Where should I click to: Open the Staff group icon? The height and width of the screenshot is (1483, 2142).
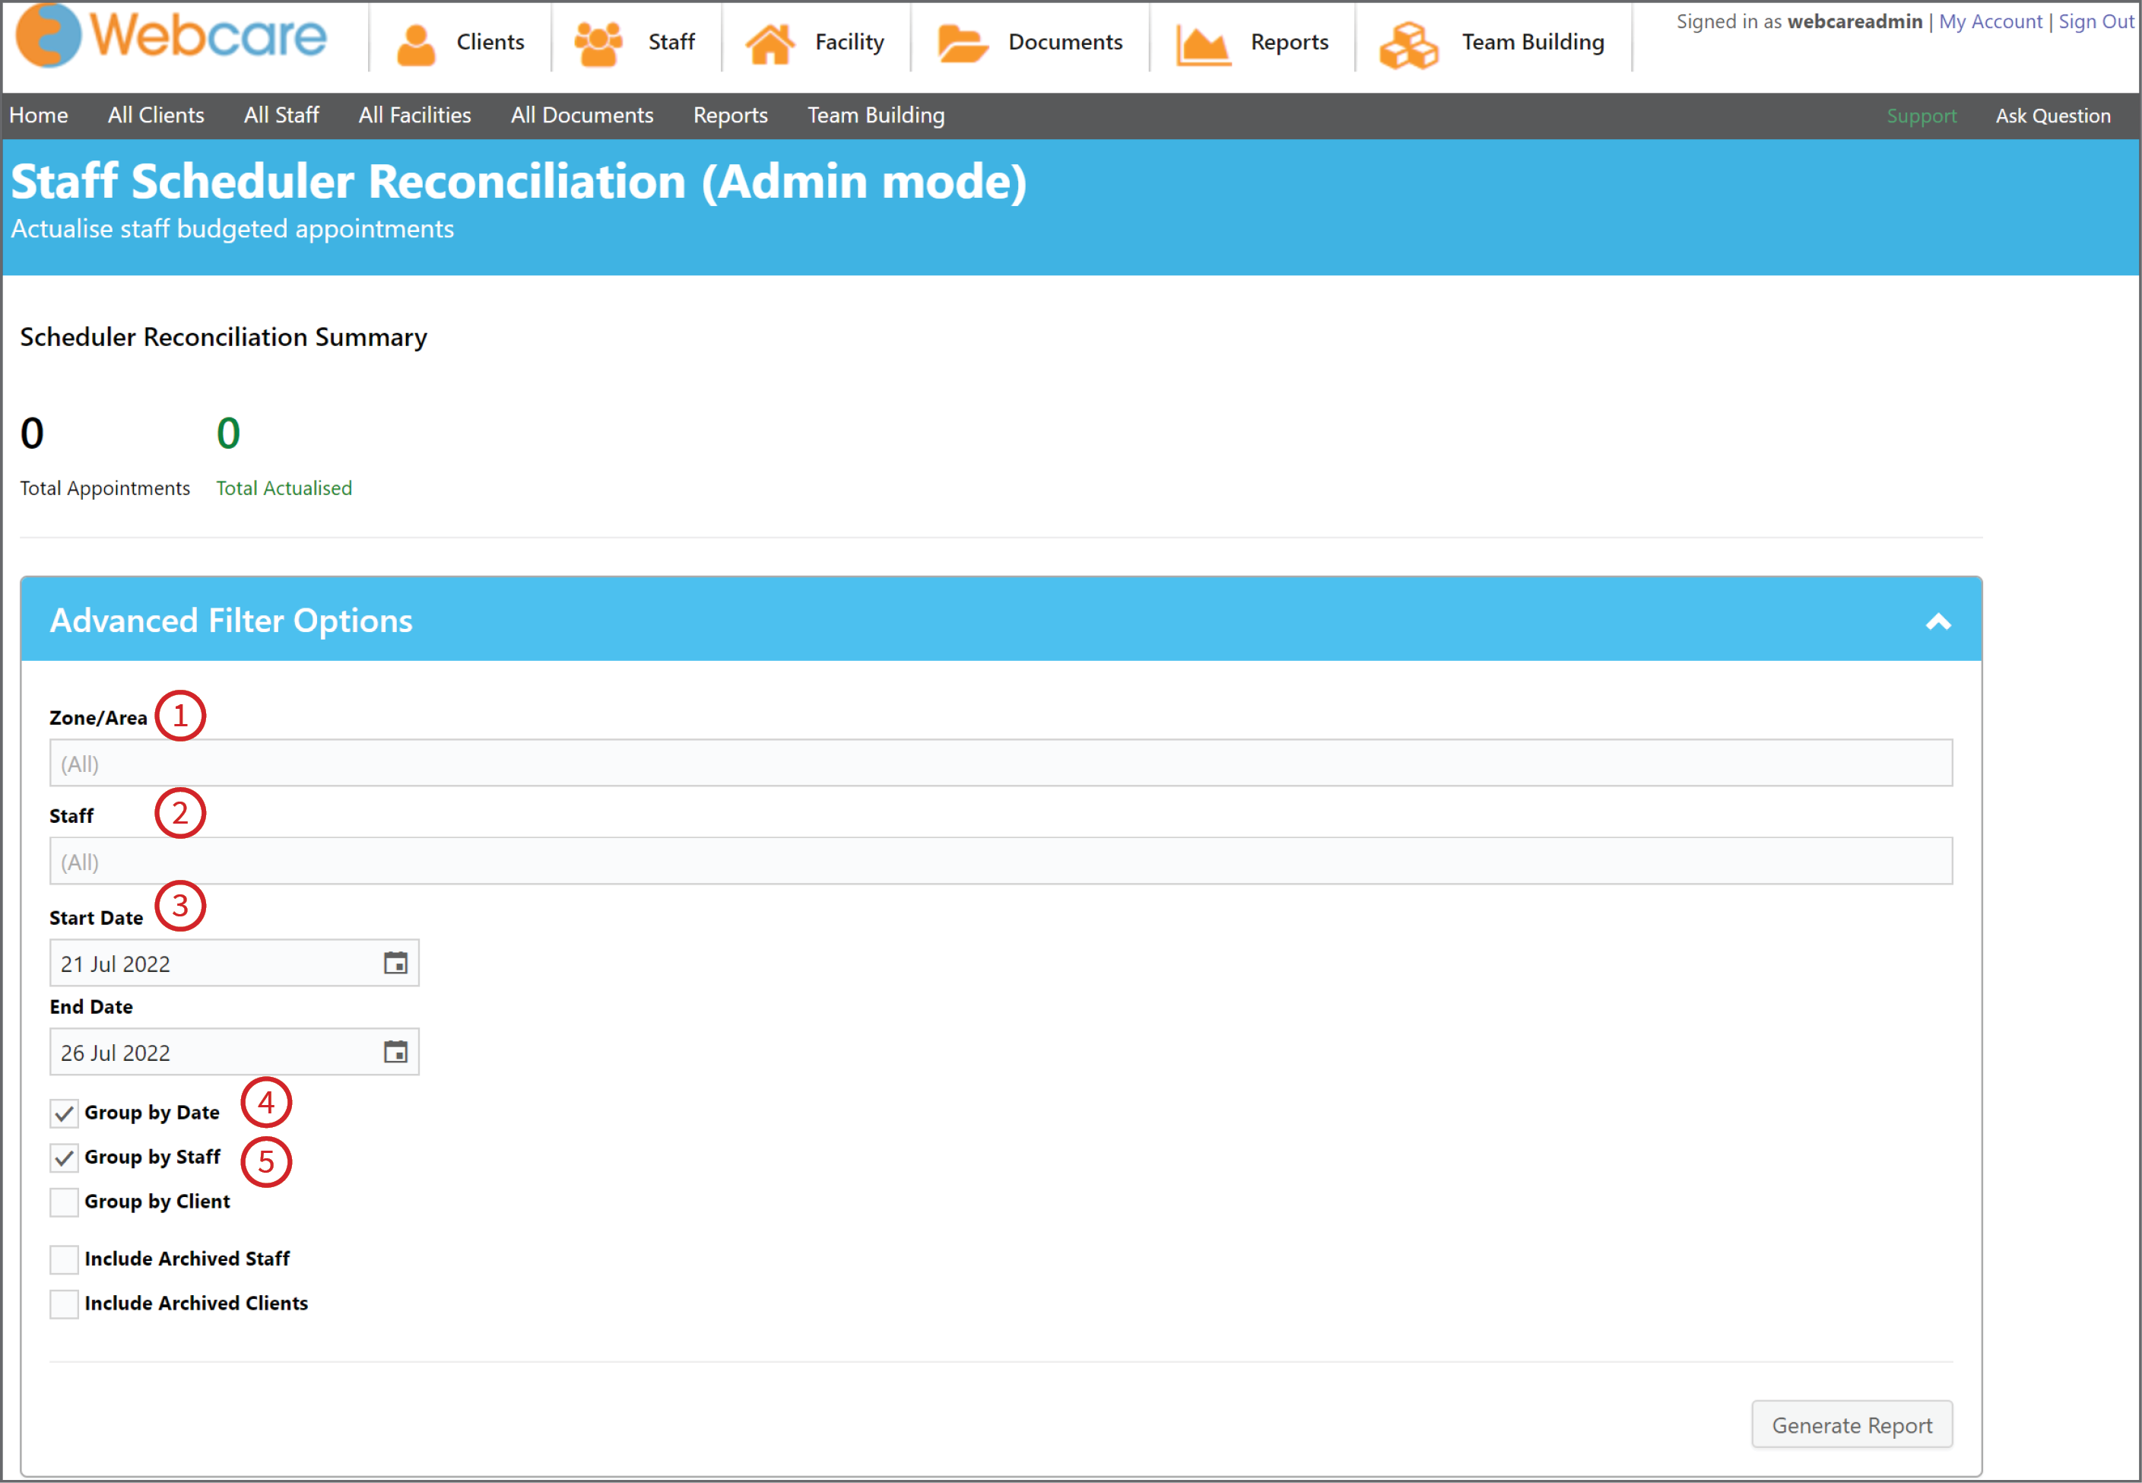pos(598,43)
